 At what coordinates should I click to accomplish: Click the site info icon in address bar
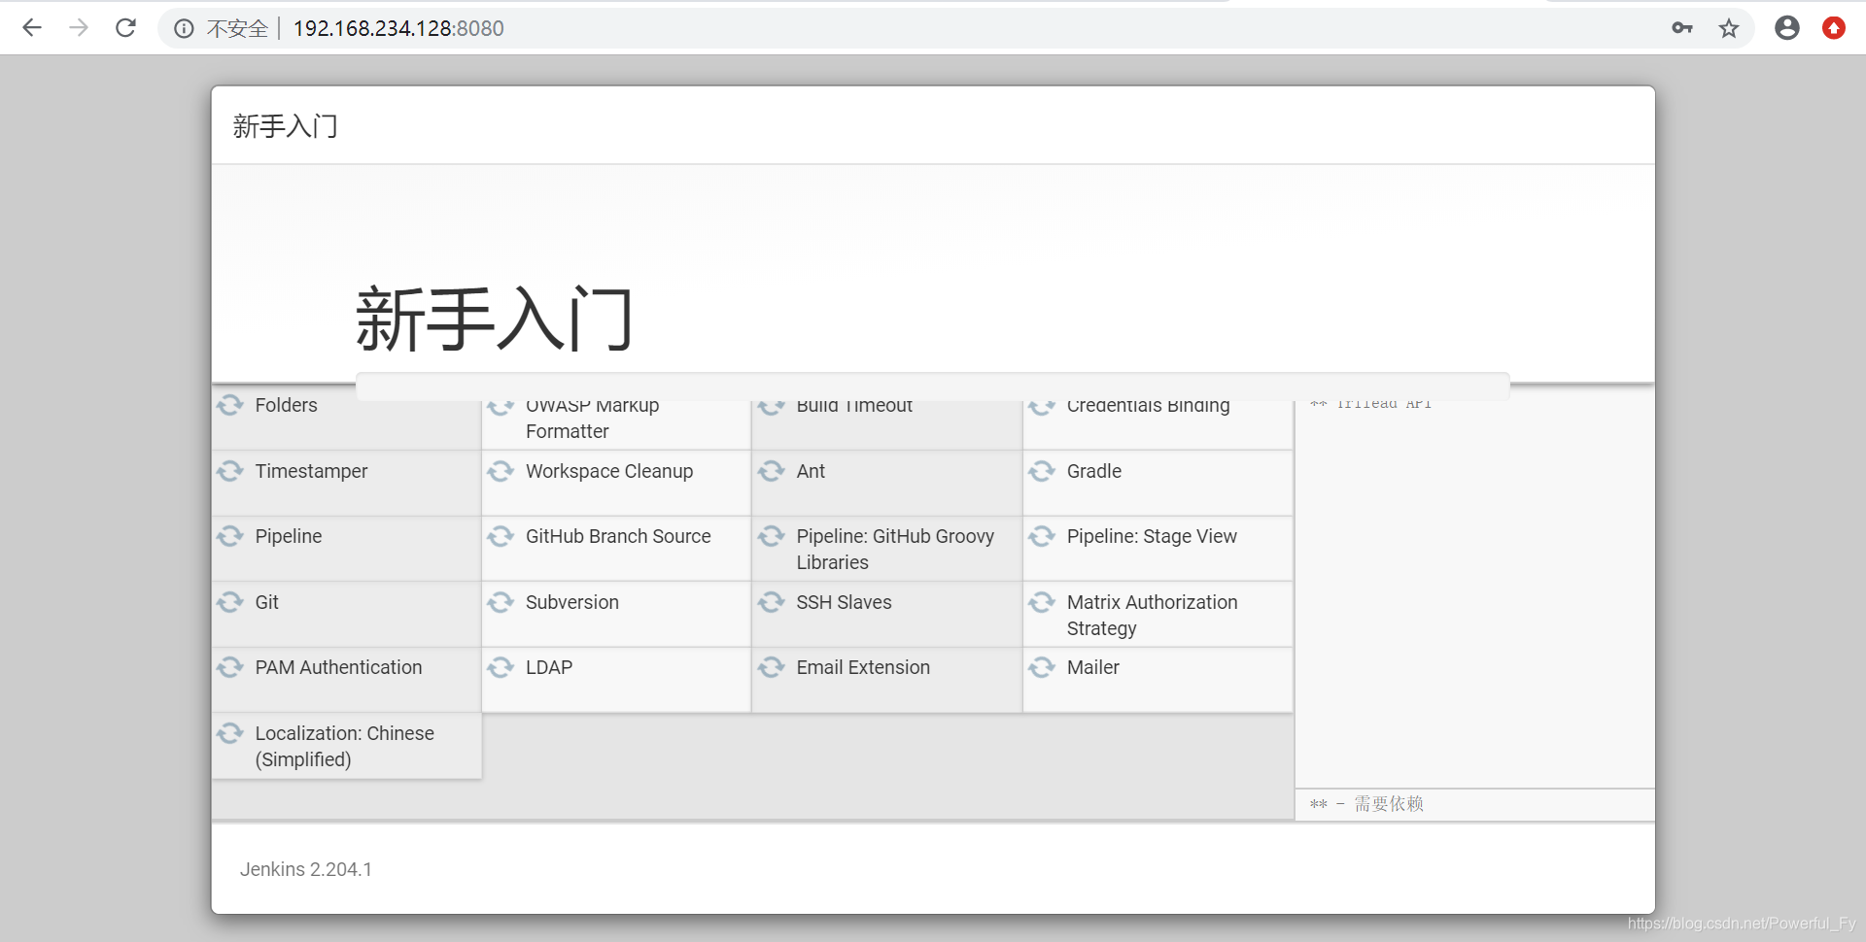click(184, 29)
